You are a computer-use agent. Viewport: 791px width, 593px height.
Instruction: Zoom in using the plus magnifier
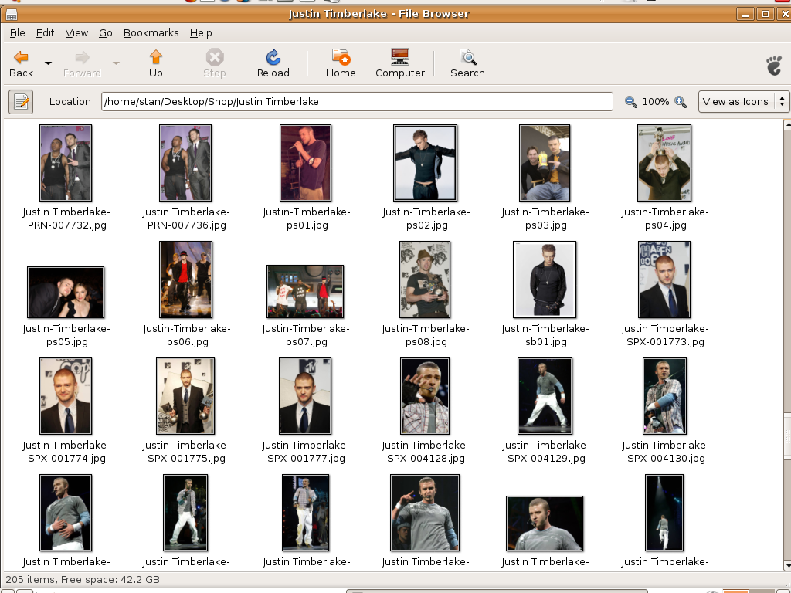pyautogui.click(x=681, y=102)
